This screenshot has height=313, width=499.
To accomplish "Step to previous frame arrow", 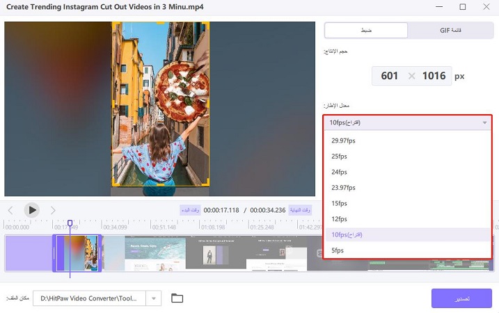I will (x=10, y=210).
